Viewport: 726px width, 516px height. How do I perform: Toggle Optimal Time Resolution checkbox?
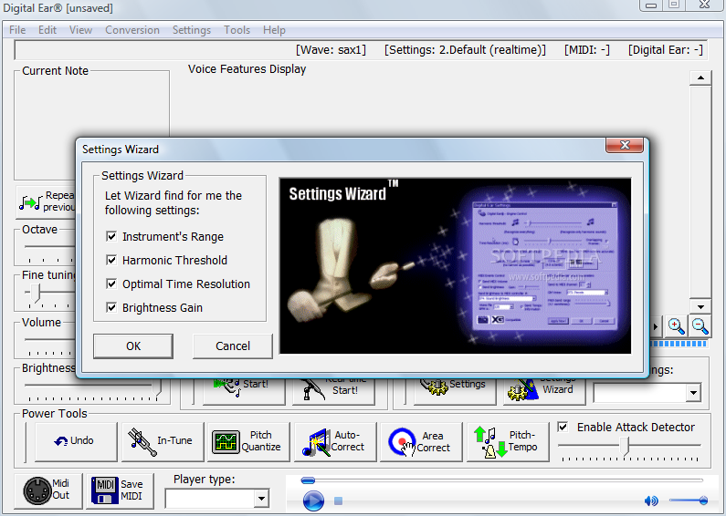click(111, 284)
